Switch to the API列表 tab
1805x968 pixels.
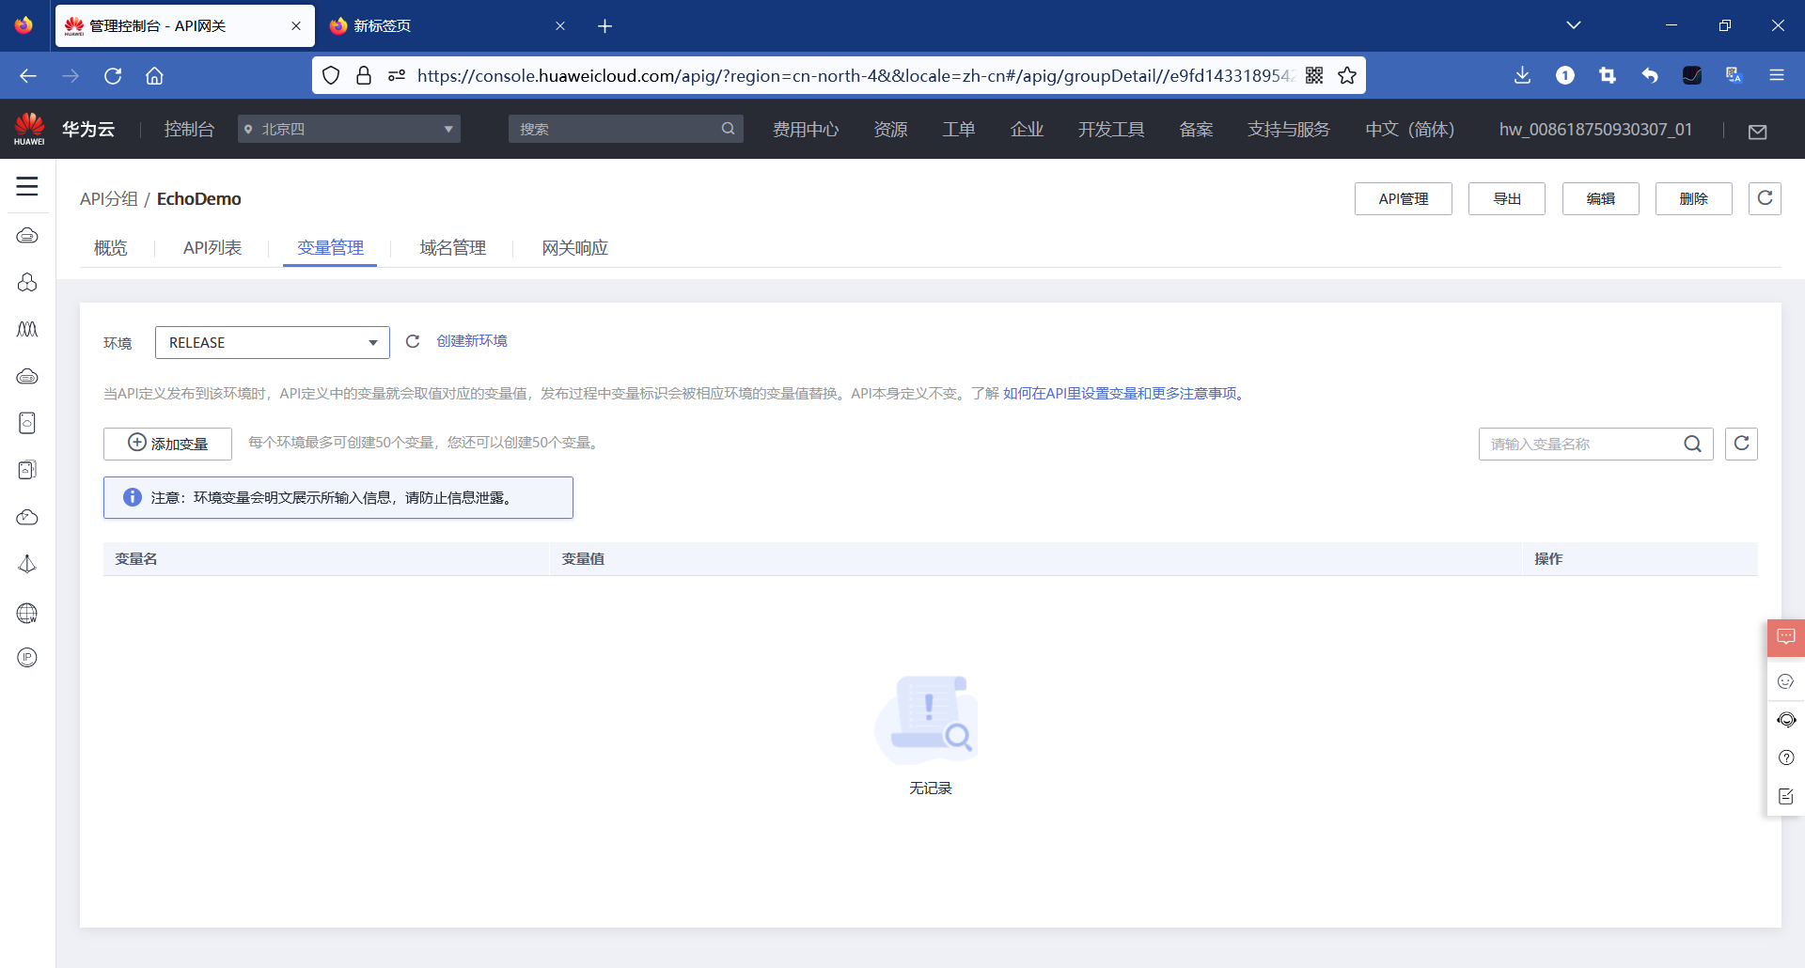pos(212,247)
